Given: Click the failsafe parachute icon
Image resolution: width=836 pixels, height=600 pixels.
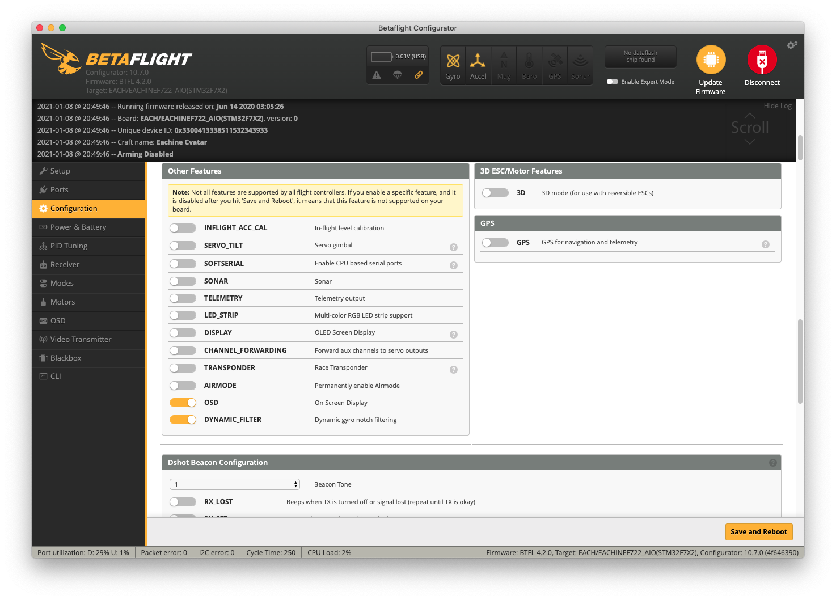Looking at the screenshot, I should [398, 75].
